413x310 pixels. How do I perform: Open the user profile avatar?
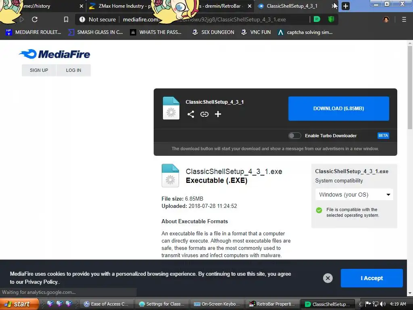[x=386, y=19]
